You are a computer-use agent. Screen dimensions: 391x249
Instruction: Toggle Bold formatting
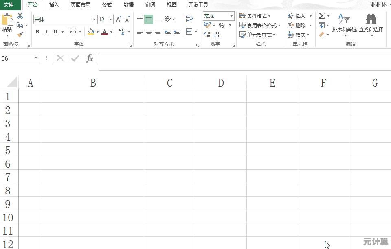(37, 32)
